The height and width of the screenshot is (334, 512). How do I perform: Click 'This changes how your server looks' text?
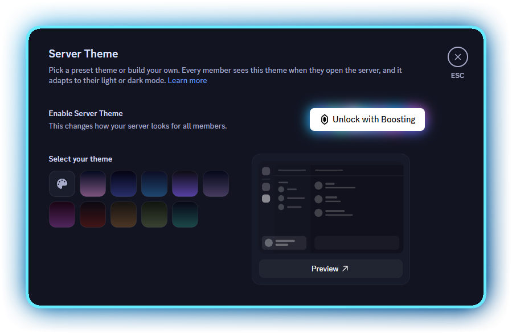(x=137, y=126)
